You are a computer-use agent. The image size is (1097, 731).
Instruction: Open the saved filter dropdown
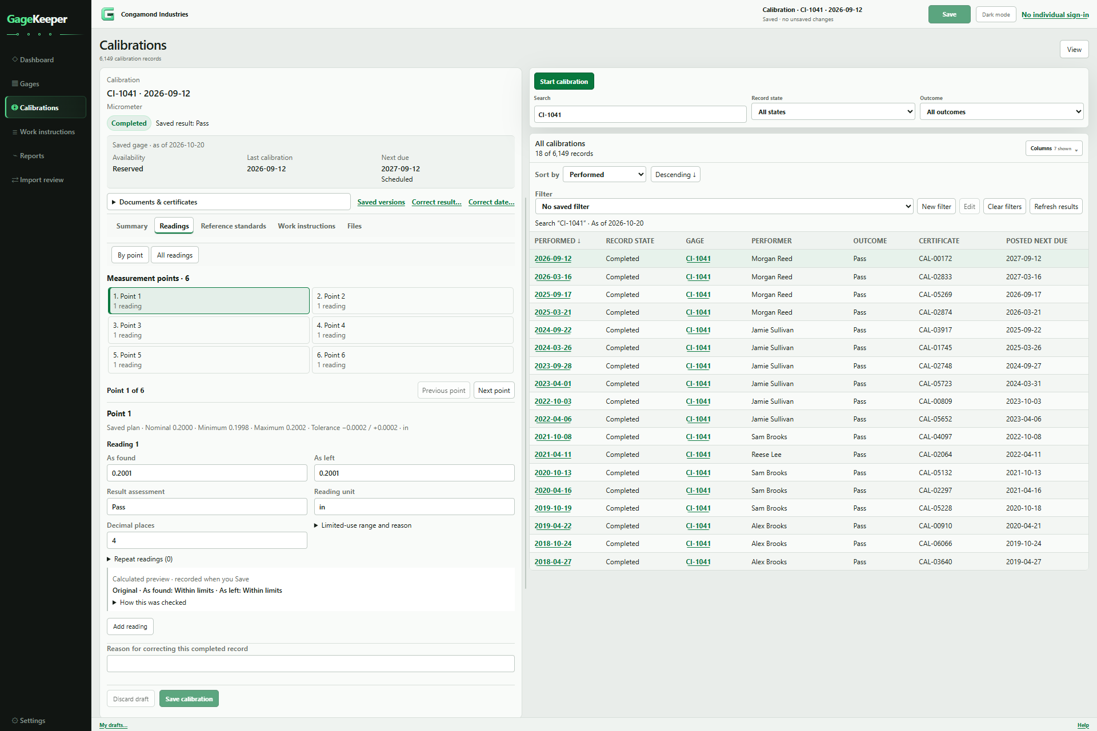pyautogui.click(x=724, y=207)
